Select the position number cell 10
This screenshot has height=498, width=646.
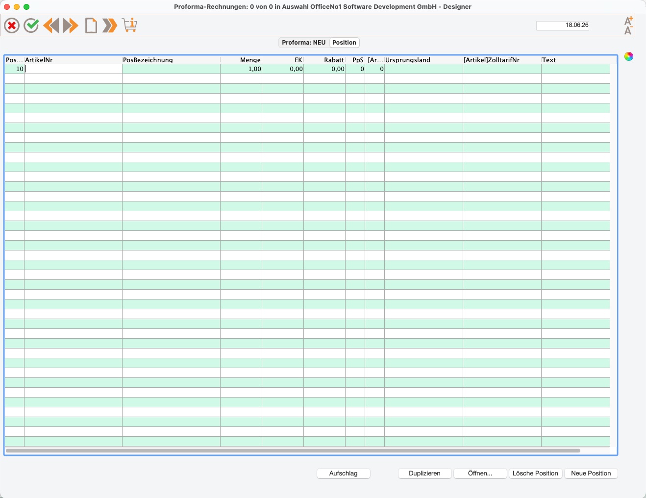(x=15, y=69)
